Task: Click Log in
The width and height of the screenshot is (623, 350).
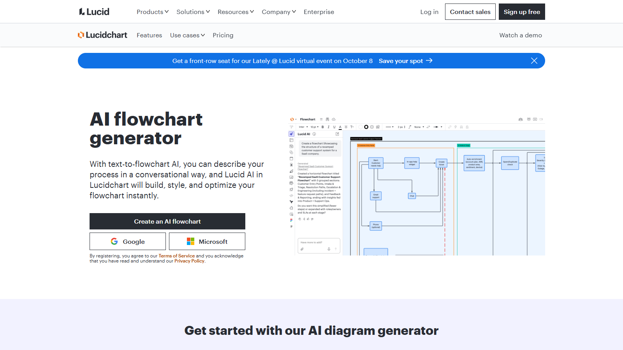Action: coord(429,12)
